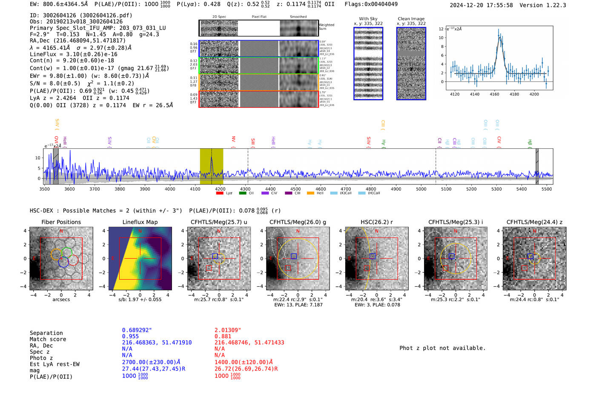596x406 pixels.
Task: Select the yellow highlighted emission line region
Action: (x=212, y=167)
